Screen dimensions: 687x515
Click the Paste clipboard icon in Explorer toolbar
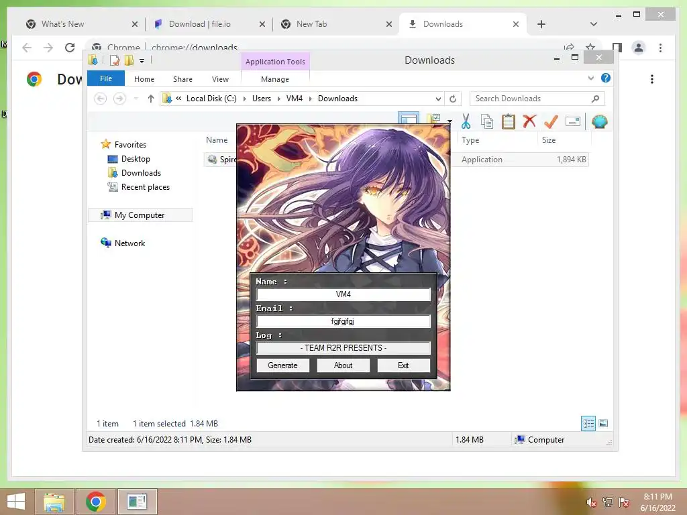tap(509, 121)
